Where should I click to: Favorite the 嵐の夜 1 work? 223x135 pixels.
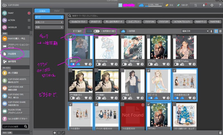[x=86, y=64]
